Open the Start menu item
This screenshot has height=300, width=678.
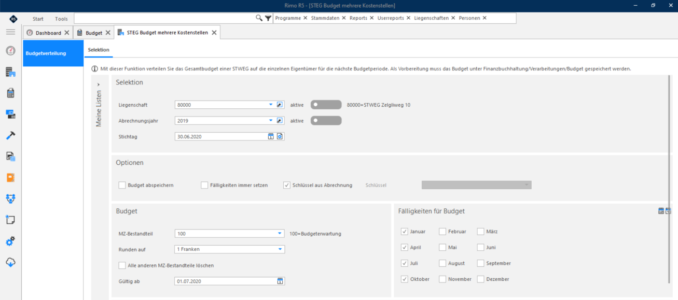38,19
